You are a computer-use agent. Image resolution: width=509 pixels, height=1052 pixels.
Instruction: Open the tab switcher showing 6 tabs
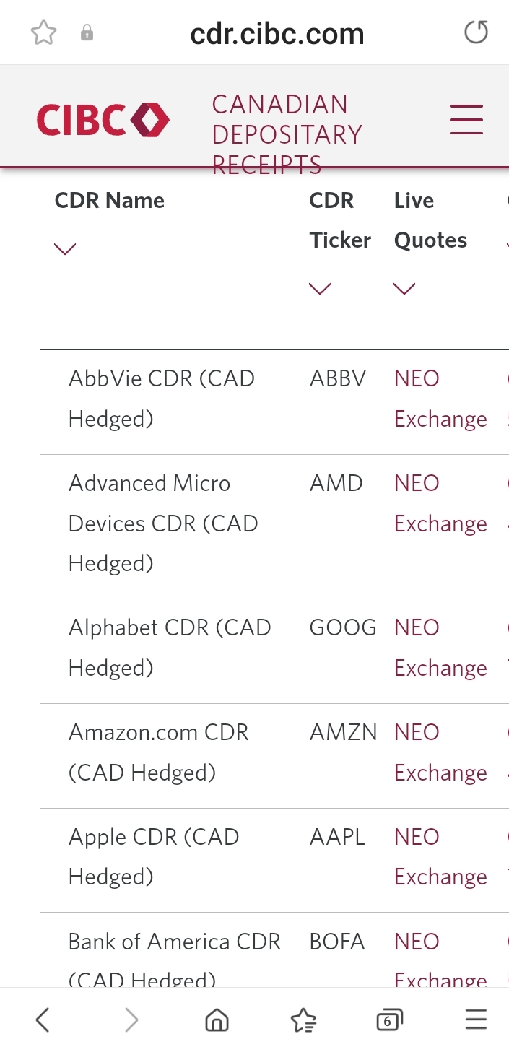[389, 1020]
